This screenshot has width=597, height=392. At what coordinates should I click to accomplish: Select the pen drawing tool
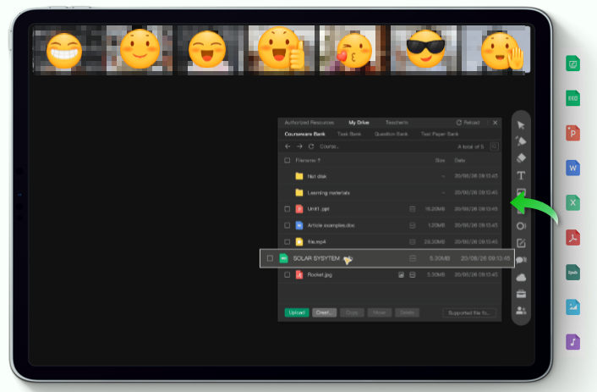pyautogui.click(x=521, y=141)
